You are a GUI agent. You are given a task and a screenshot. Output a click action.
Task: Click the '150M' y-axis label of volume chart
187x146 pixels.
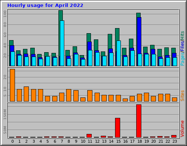[x=5, y=114]
